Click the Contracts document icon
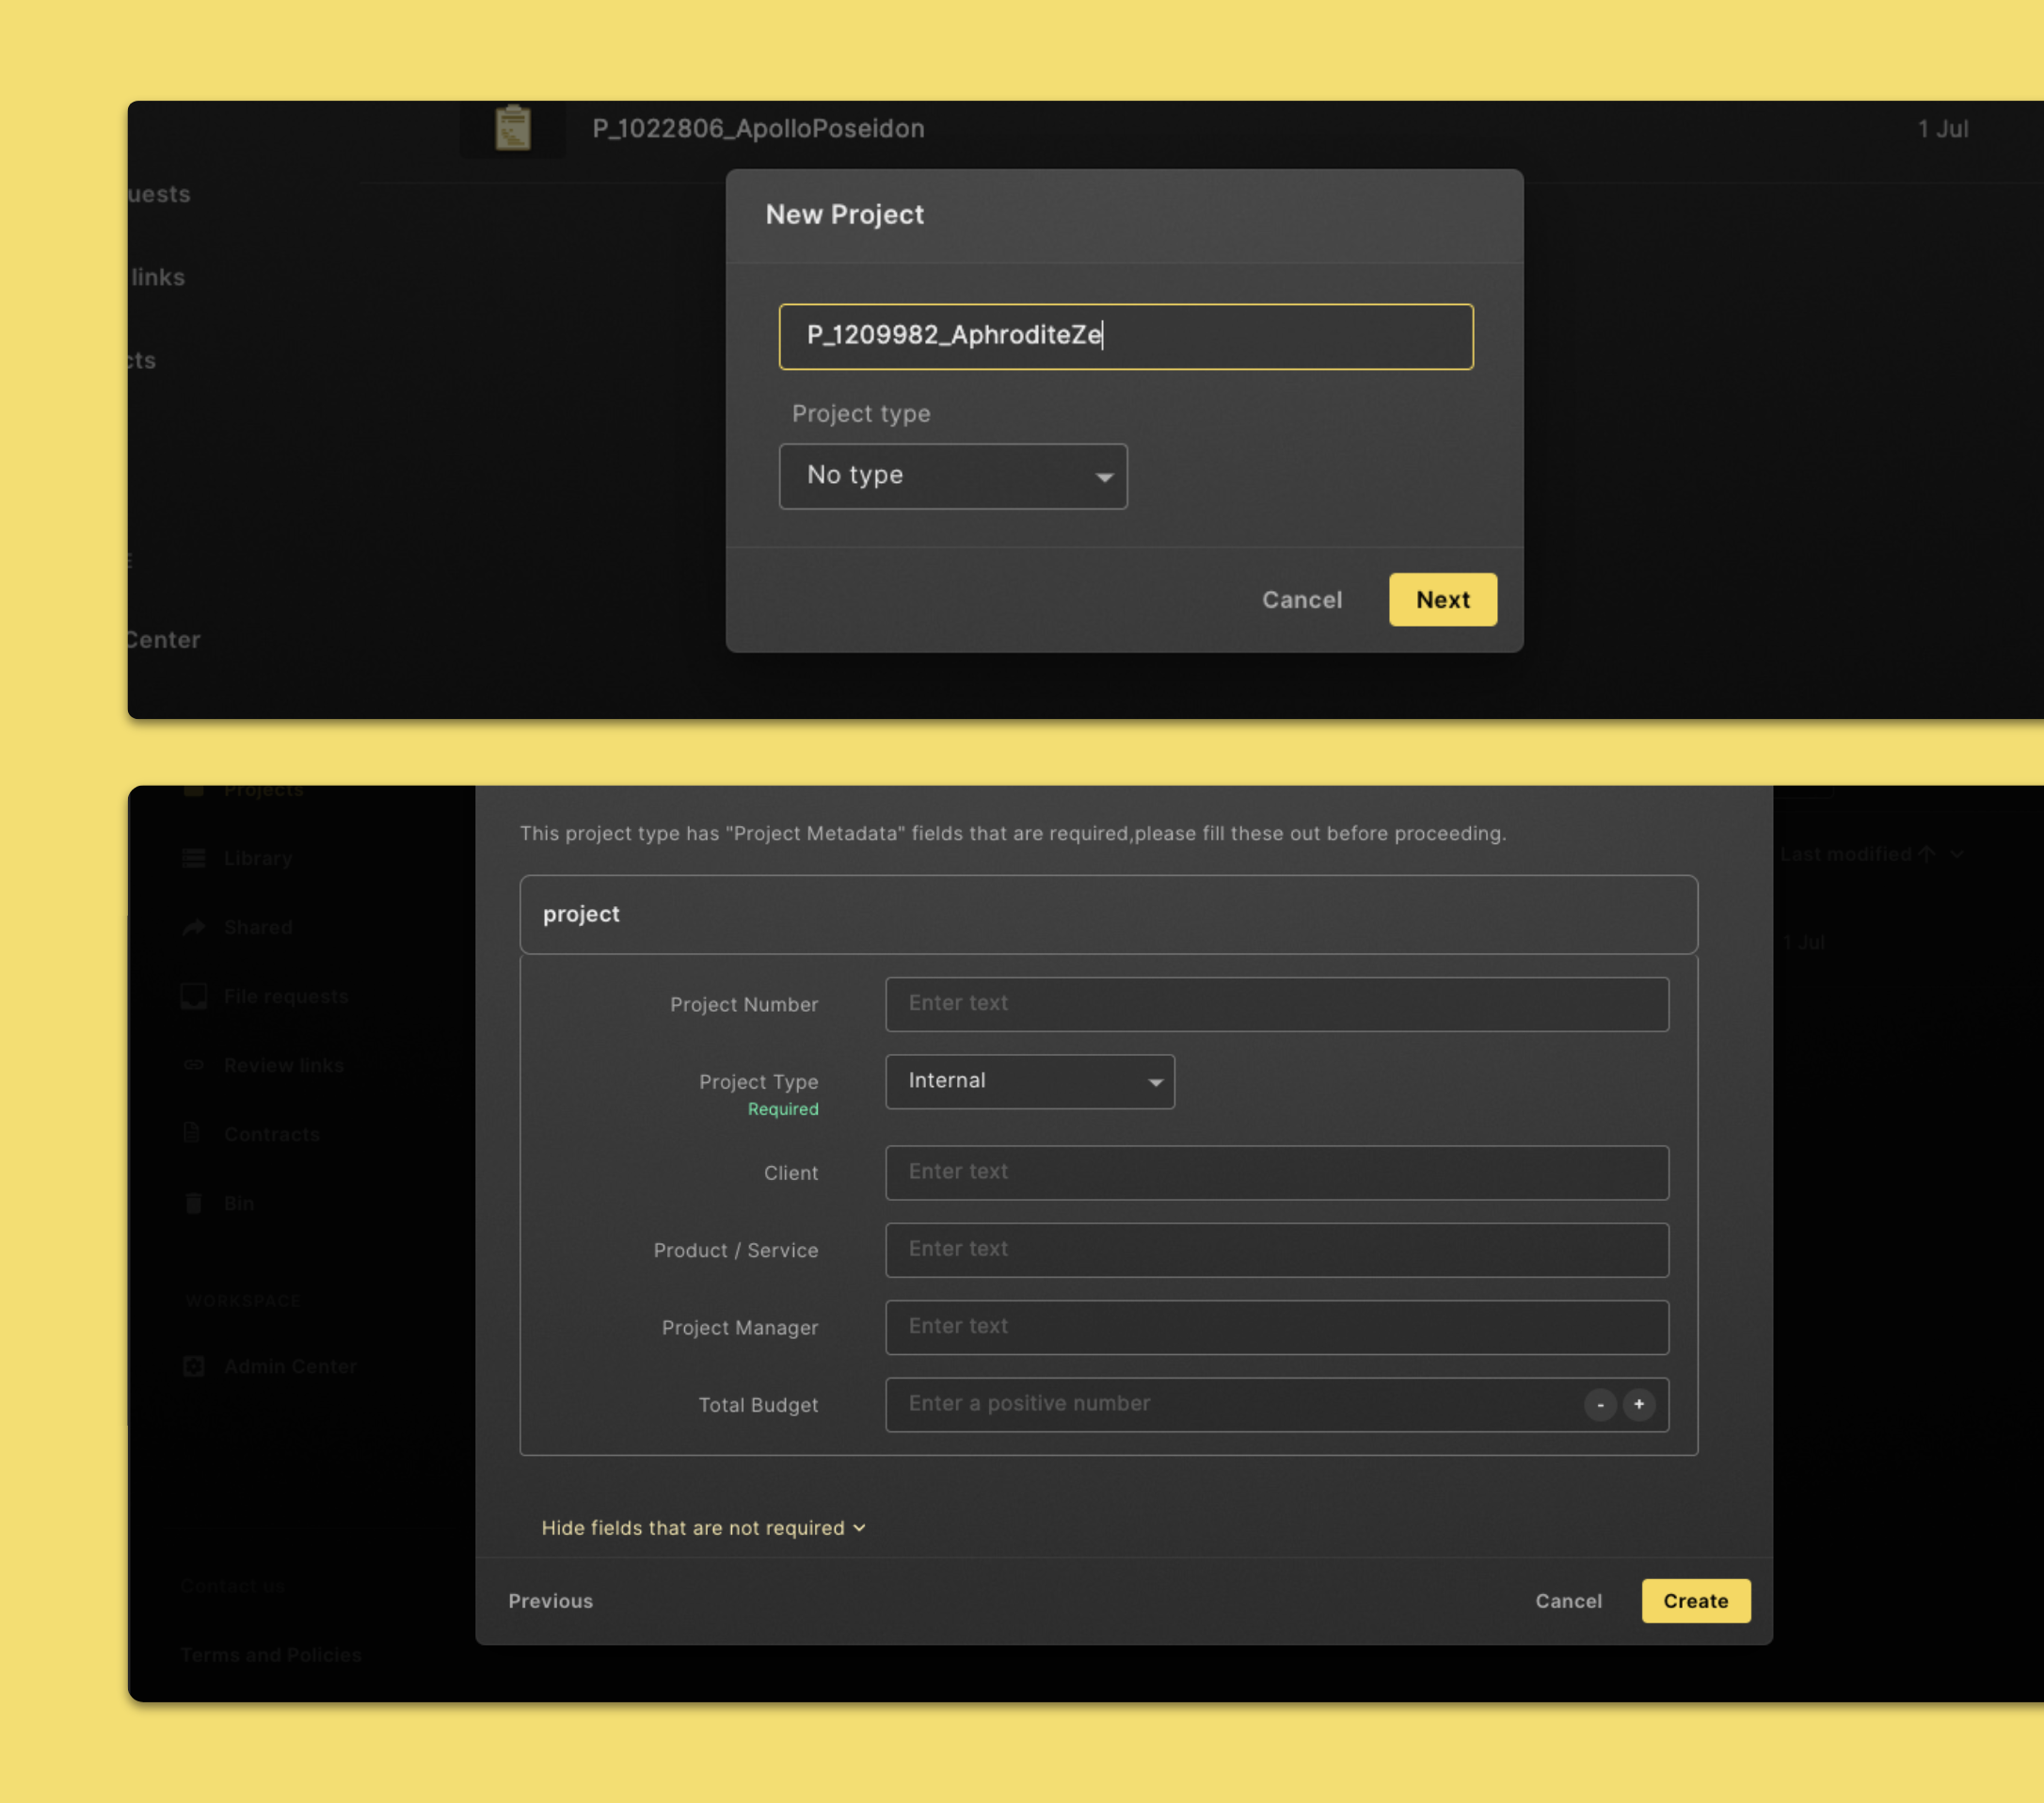2044x1803 pixels. pyautogui.click(x=192, y=1133)
